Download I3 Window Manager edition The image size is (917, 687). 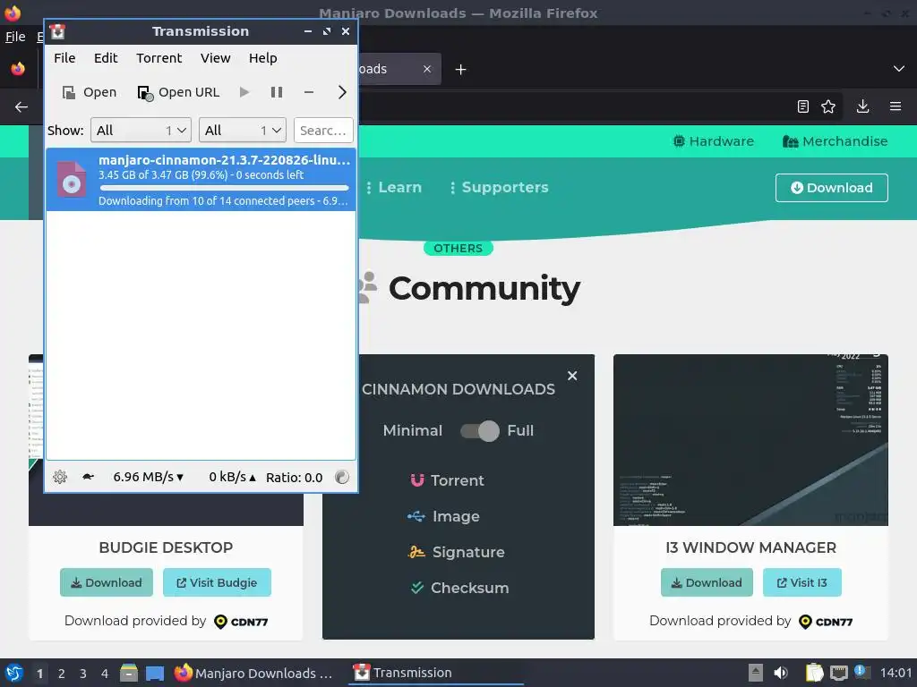tap(707, 582)
